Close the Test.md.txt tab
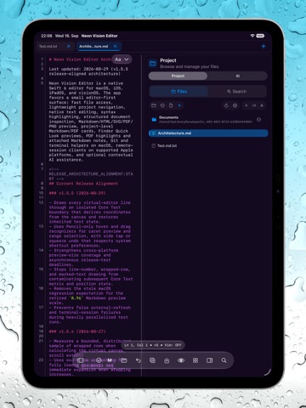The width and height of the screenshot is (306, 408). point(69,46)
